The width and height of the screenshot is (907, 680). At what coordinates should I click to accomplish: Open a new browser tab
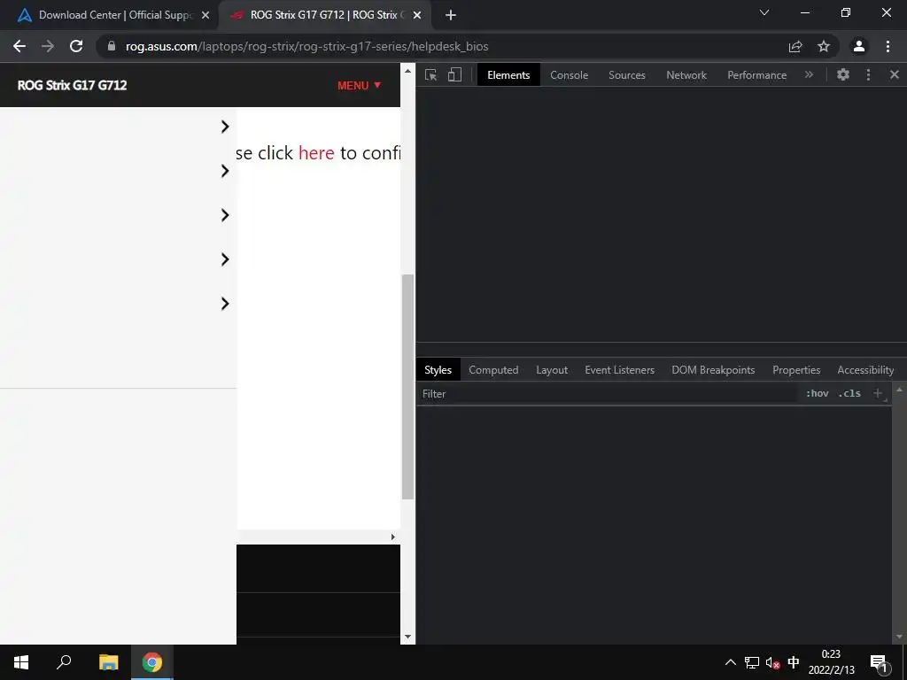451,15
